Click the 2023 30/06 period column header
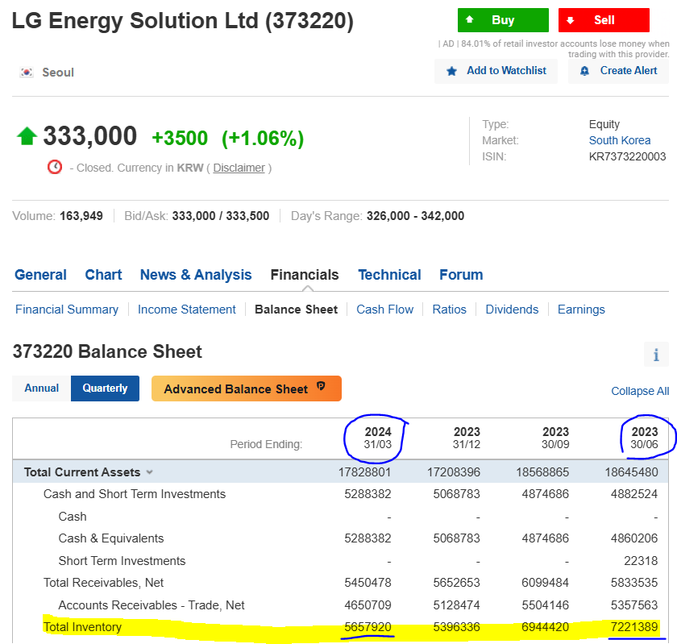Viewport: 677px width, 644px height. (x=644, y=438)
